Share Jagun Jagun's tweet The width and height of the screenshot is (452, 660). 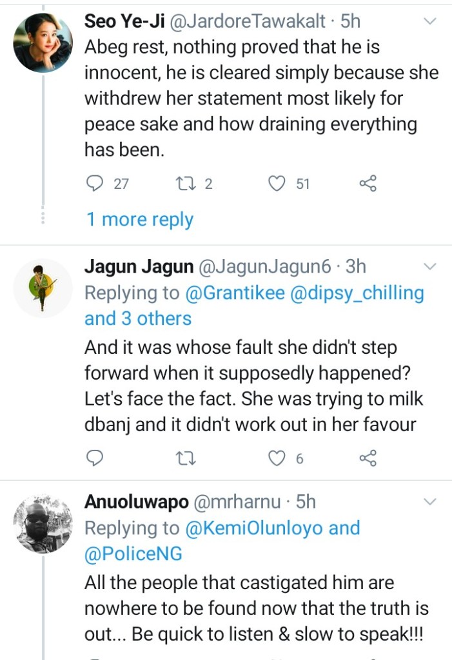[x=368, y=458]
